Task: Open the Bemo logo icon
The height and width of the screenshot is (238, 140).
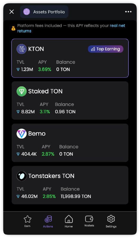Action: click(21, 134)
